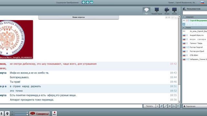This screenshot has height=116, width=207.
Task: Click the flag icon beside Андрей.Воркута
Action: point(184,35)
